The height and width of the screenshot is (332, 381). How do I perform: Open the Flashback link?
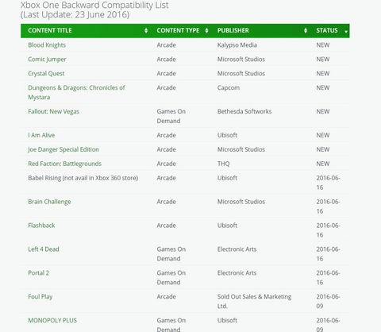[41, 226]
